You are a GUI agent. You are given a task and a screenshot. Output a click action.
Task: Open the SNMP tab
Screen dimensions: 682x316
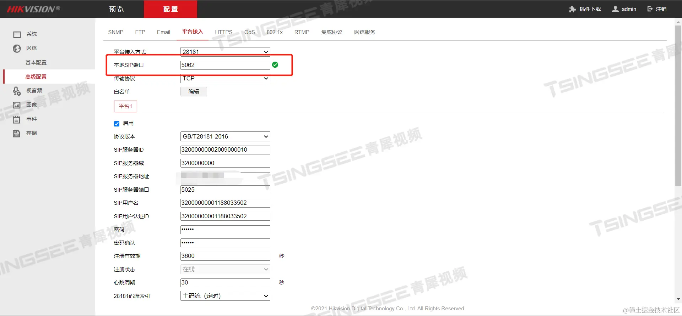tap(116, 32)
